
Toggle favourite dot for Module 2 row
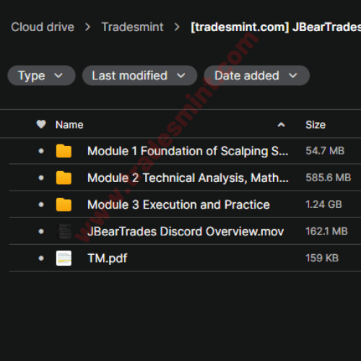[41, 178]
